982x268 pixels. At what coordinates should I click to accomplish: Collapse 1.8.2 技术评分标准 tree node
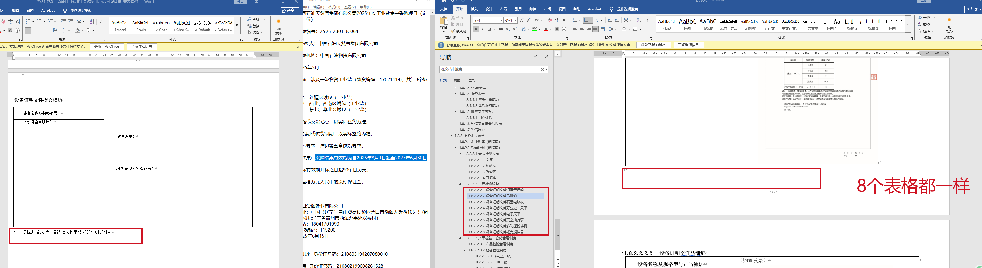click(x=451, y=136)
